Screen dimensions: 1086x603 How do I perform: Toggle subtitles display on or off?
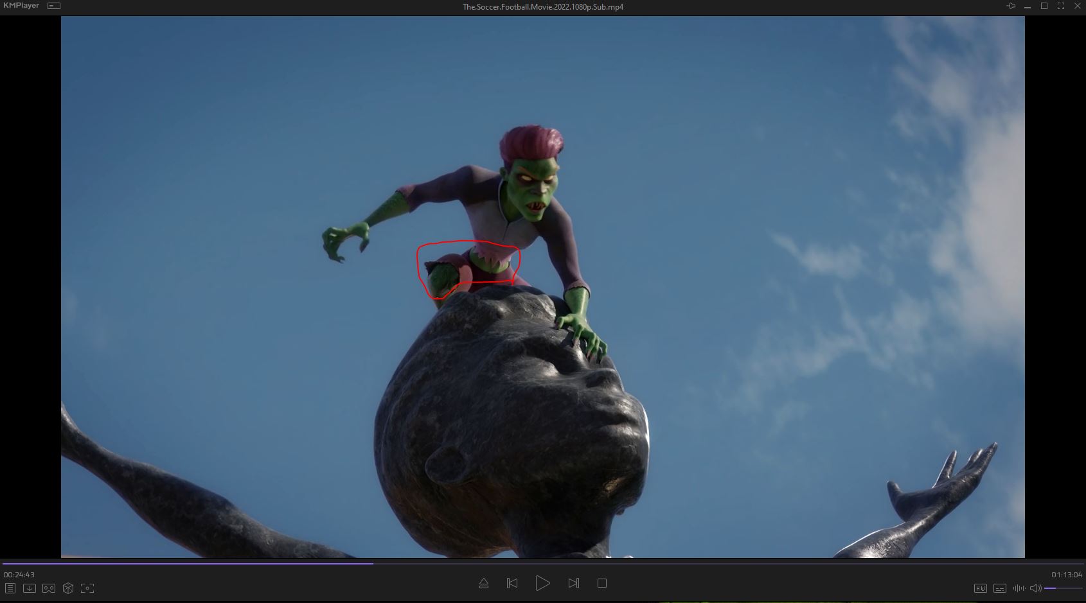(1000, 588)
